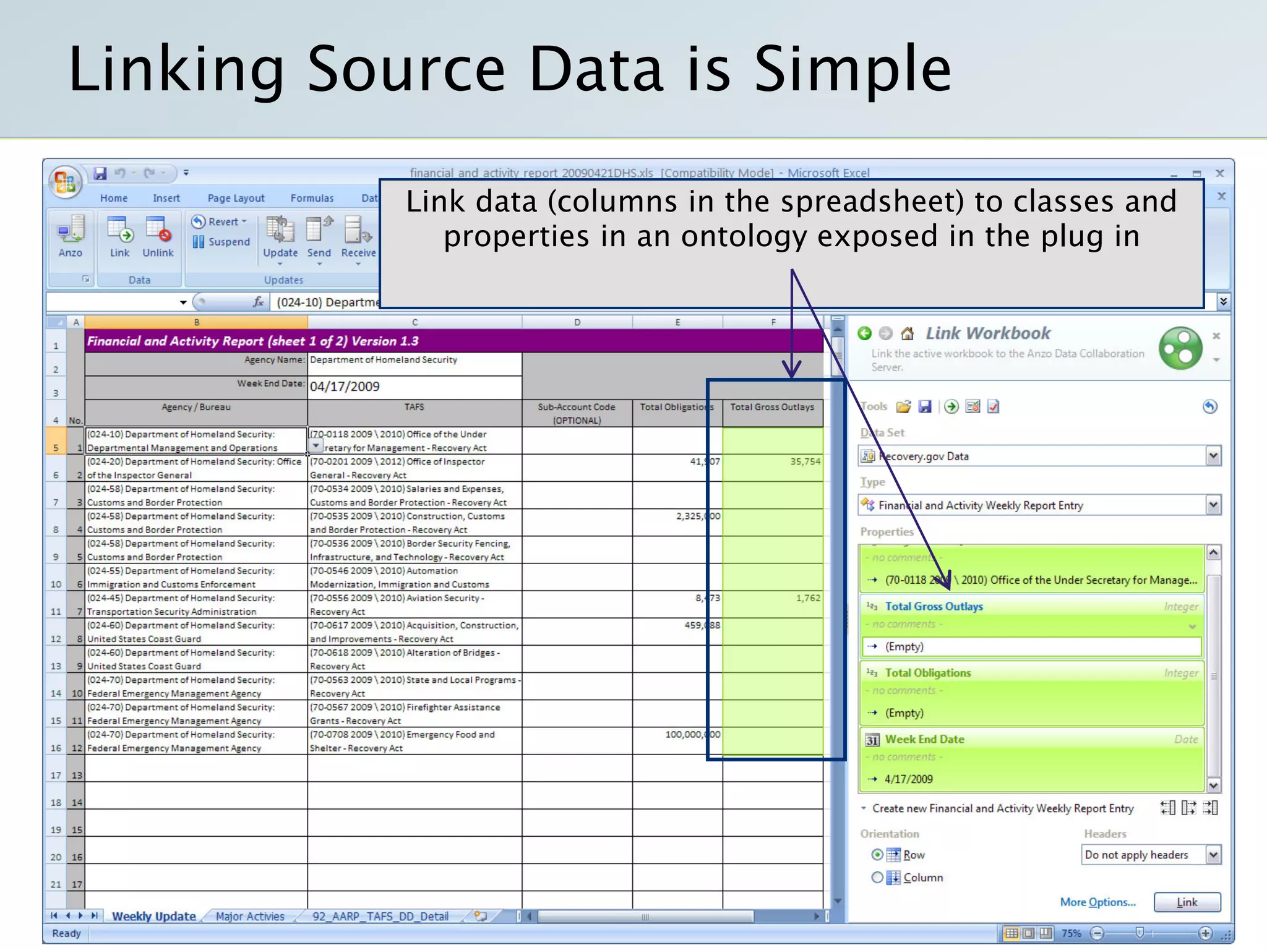Viewport: 1267px width, 950px height.
Task: Click the Office orb button
Action: (66, 182)
